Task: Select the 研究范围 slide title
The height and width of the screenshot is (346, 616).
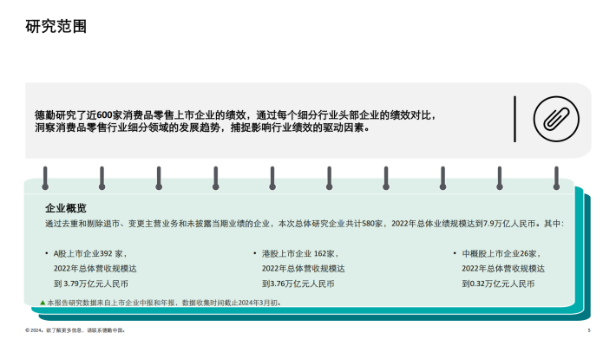Action: pos(56,26)
